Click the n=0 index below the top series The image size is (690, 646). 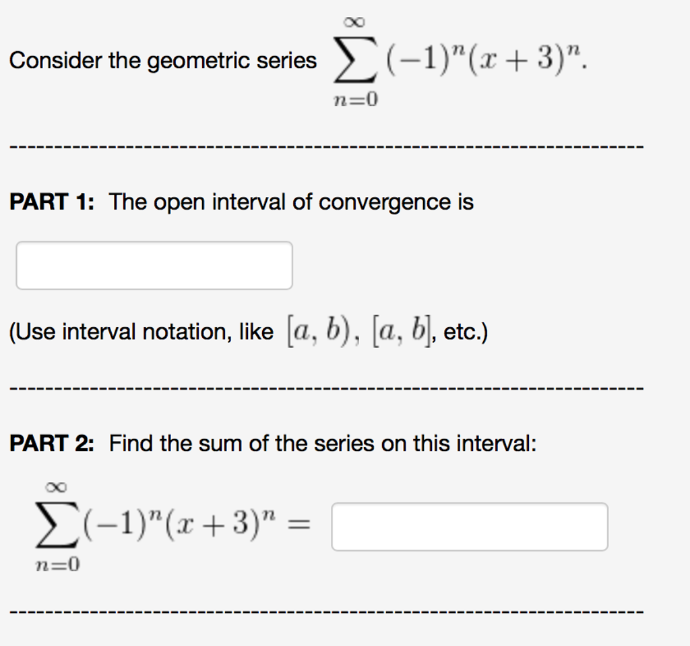click(356, 98)
